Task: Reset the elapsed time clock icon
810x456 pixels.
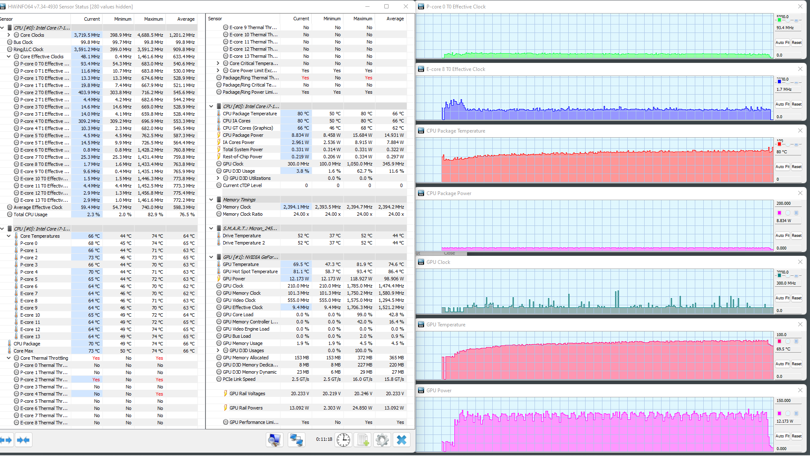Action: tap(343, 440)
